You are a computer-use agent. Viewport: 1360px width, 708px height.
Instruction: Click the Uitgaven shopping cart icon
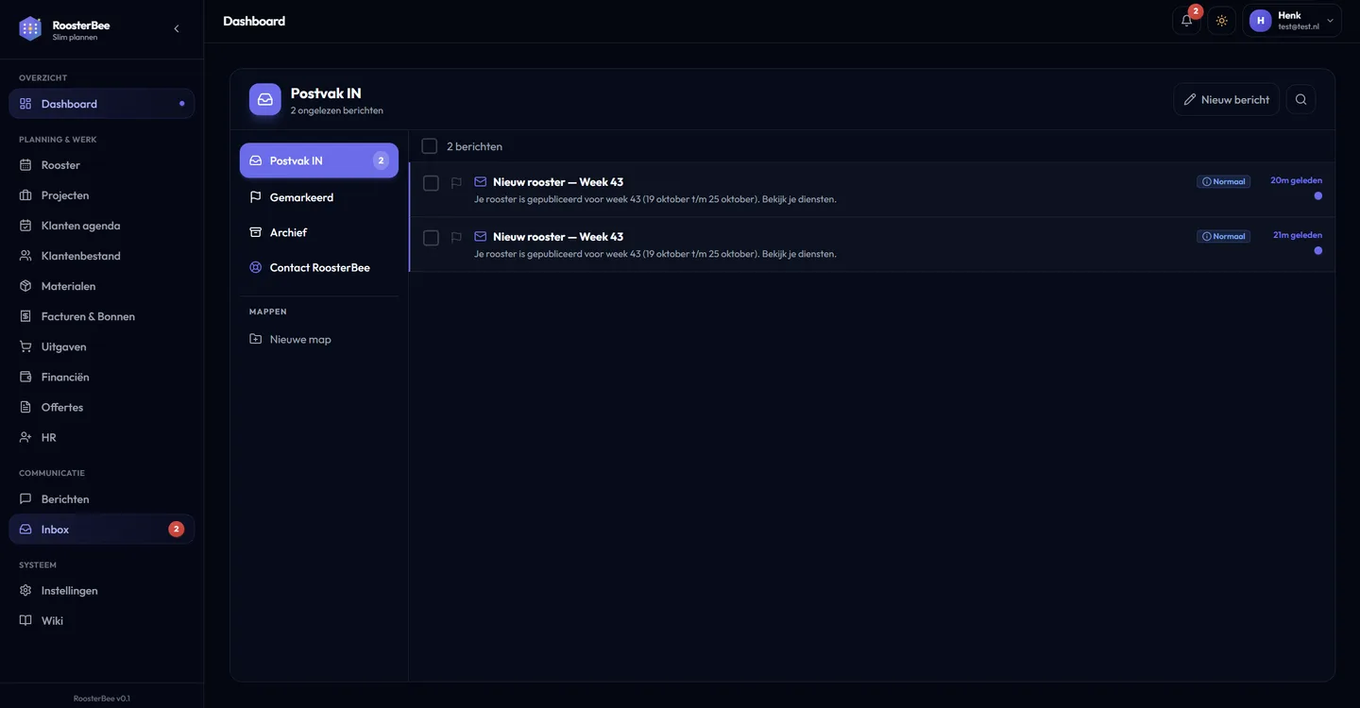pyautogui.click(x=25, y=346)
